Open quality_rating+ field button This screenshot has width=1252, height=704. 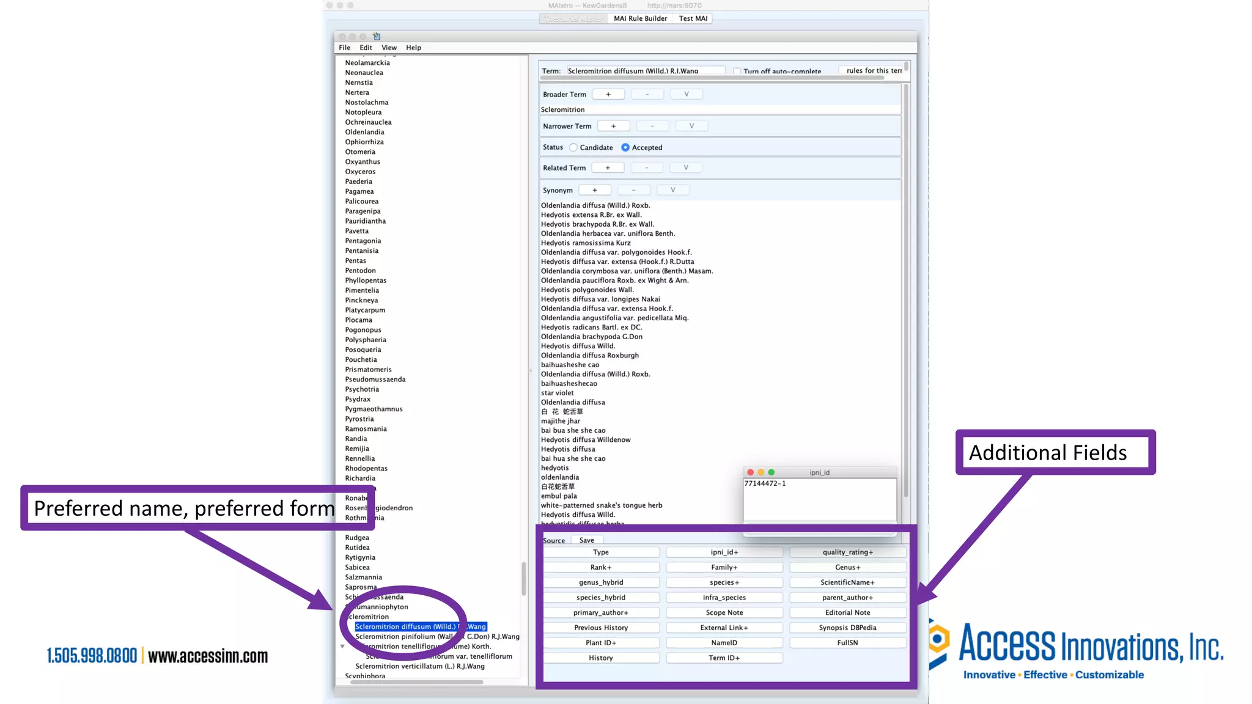[848, 552]
